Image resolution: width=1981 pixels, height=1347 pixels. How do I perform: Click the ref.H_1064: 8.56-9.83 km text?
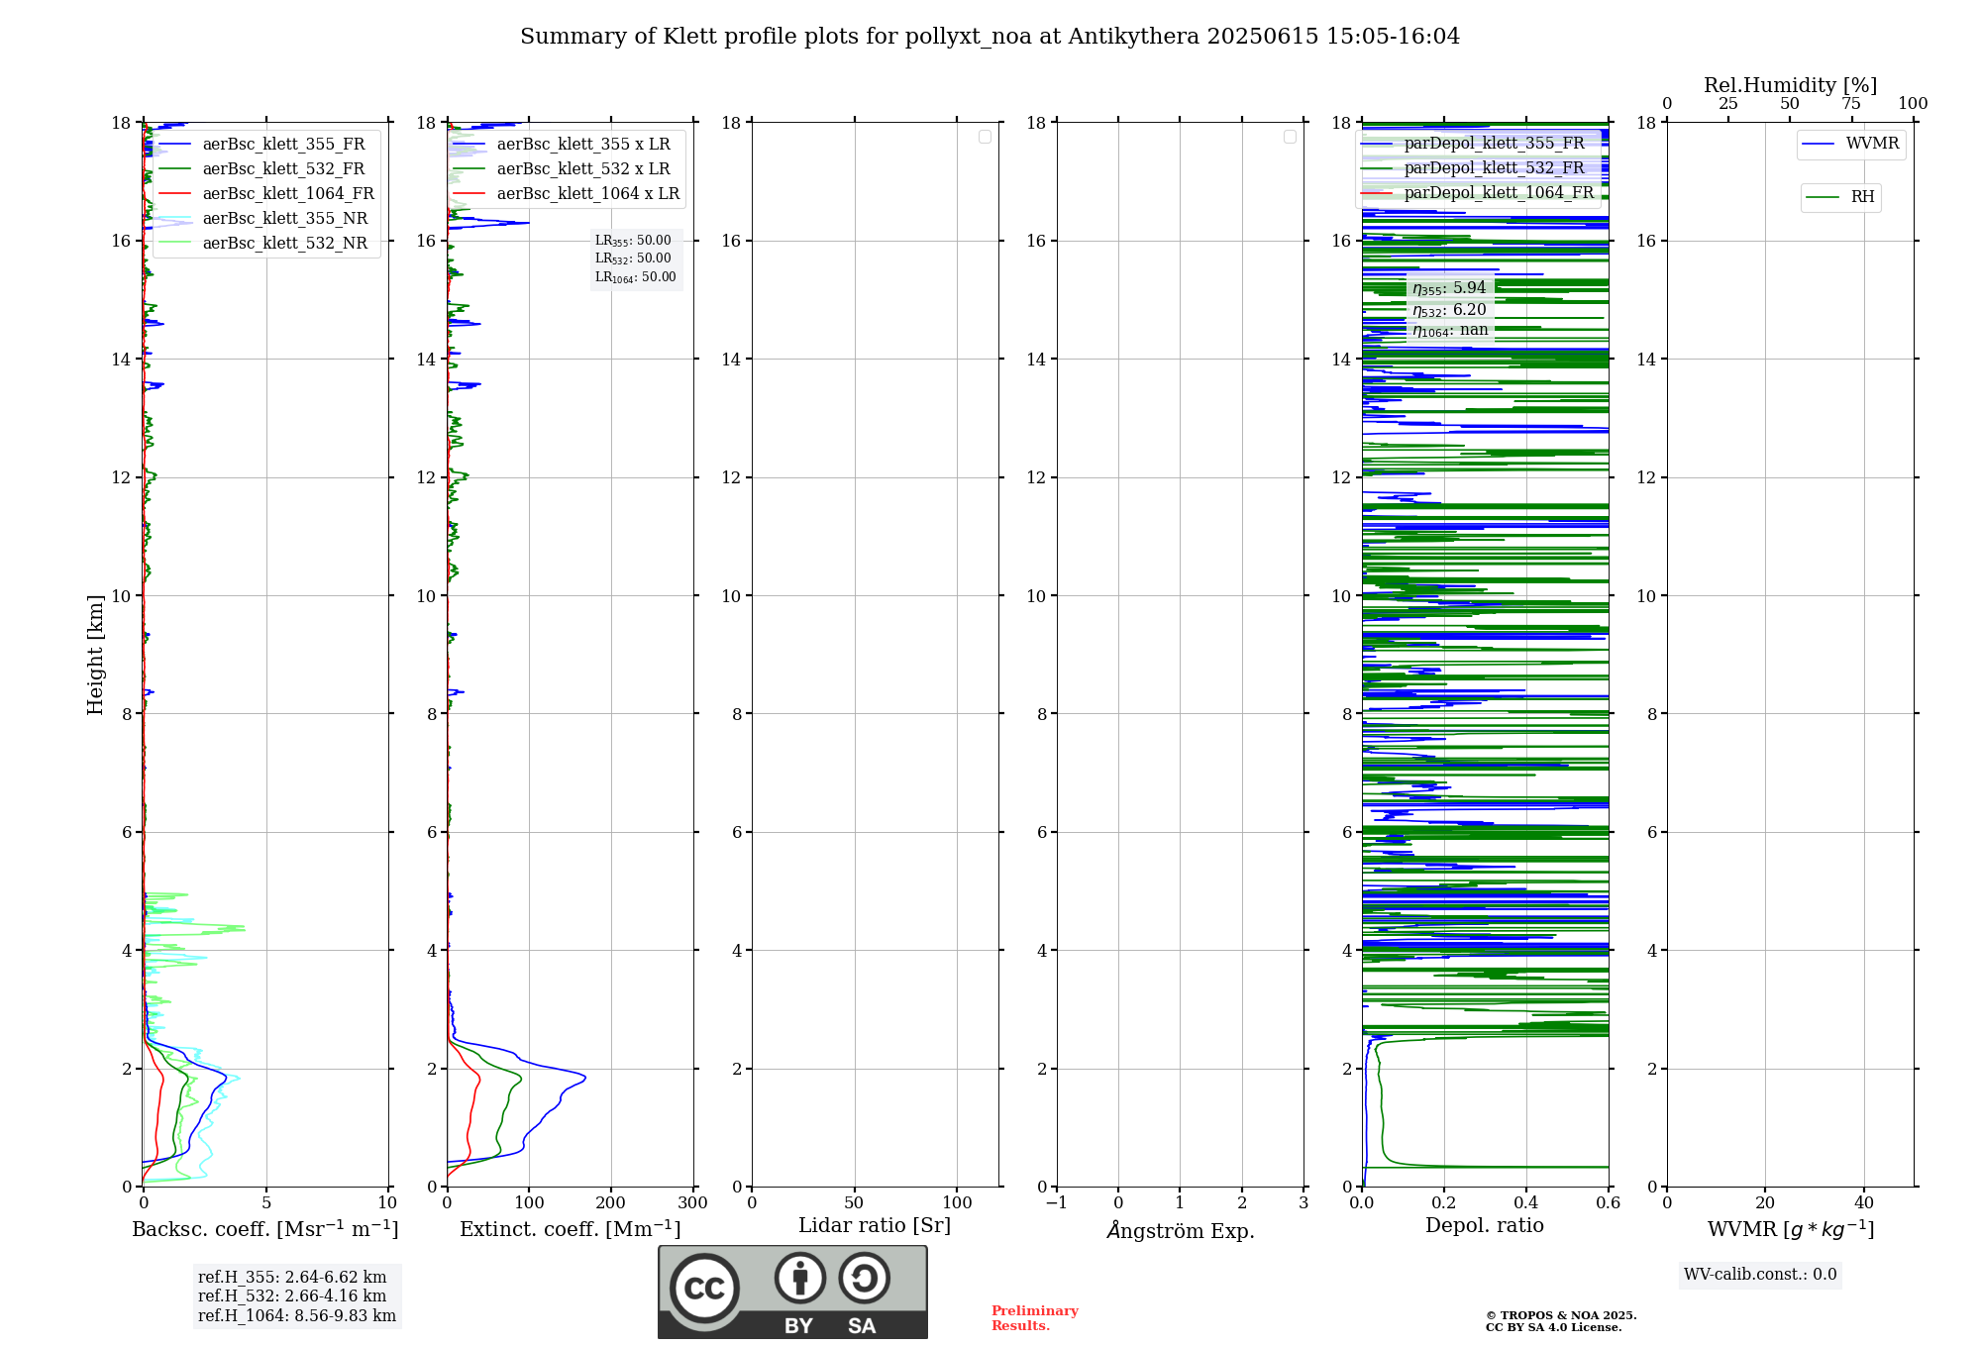(x=297, y=1316)
